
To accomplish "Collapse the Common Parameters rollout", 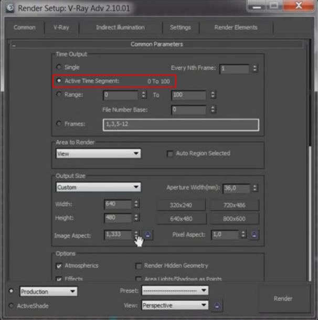I will (x=14, y=46).
